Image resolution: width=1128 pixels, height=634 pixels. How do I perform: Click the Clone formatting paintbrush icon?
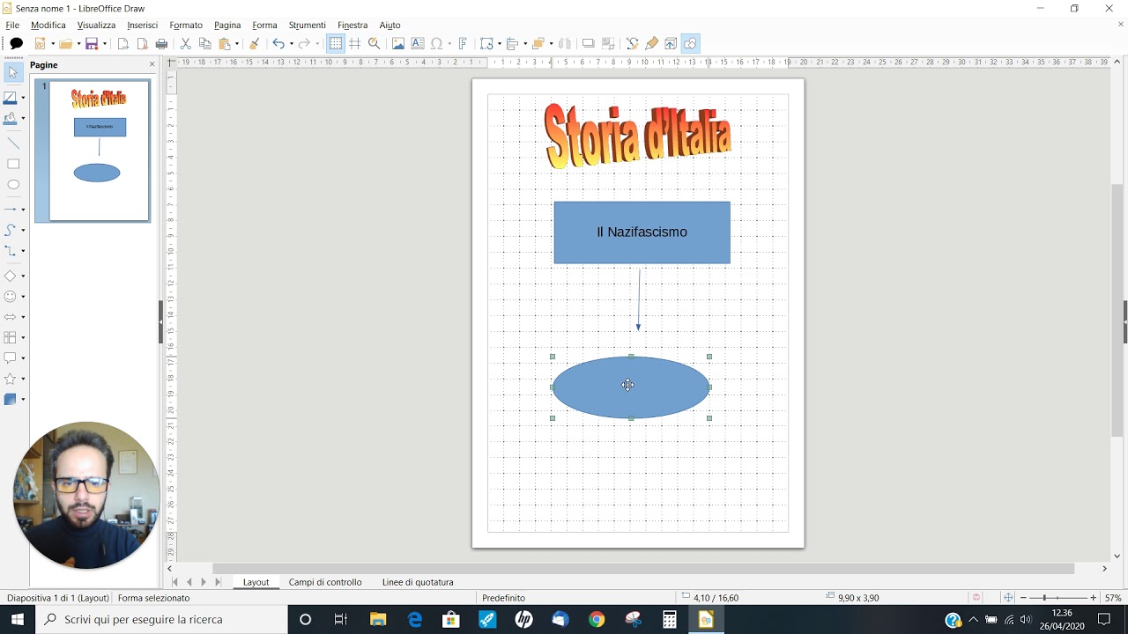coord(255,43)
